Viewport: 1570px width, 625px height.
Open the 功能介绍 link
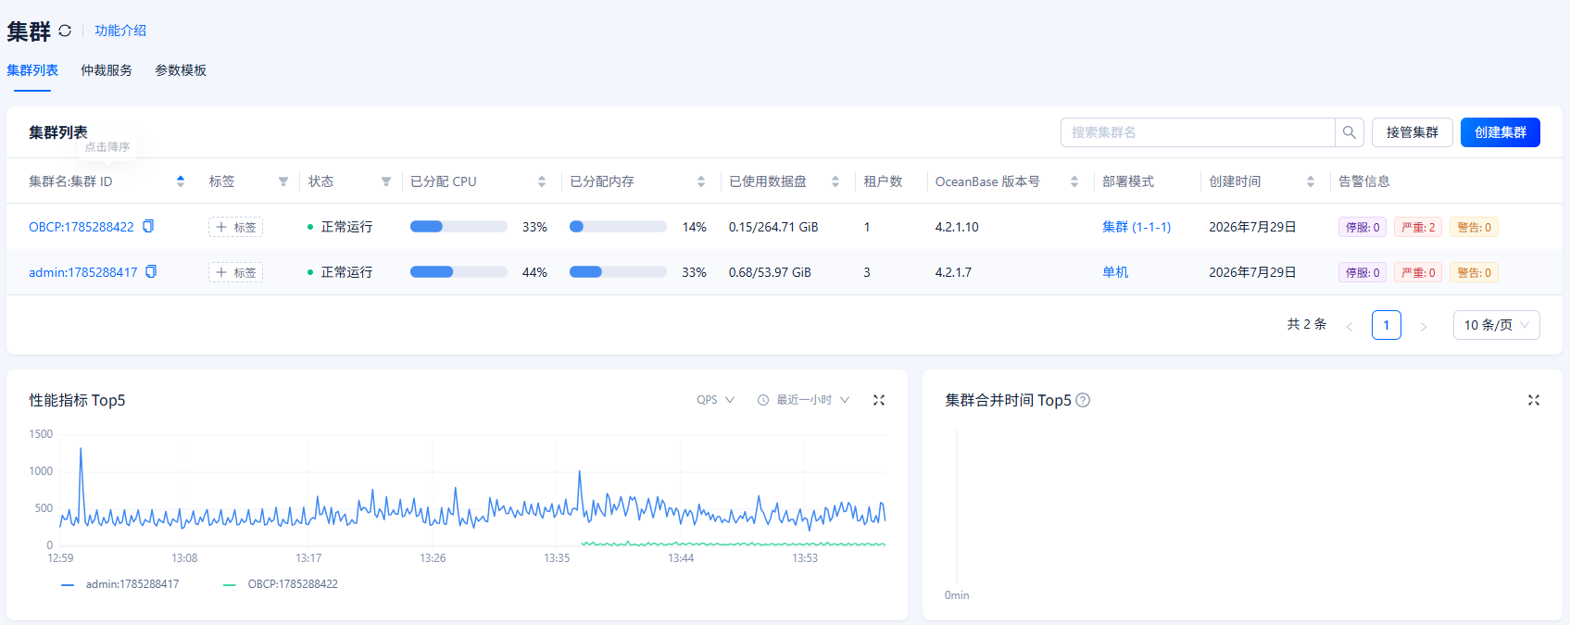point(120,31)
